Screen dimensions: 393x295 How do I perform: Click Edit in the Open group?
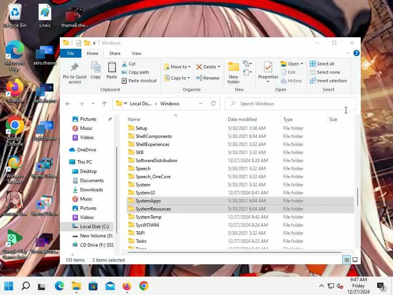pos(288,72)
